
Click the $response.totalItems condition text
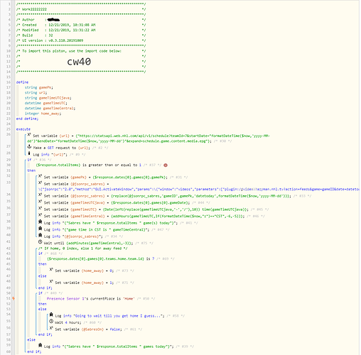coord(58,165)
